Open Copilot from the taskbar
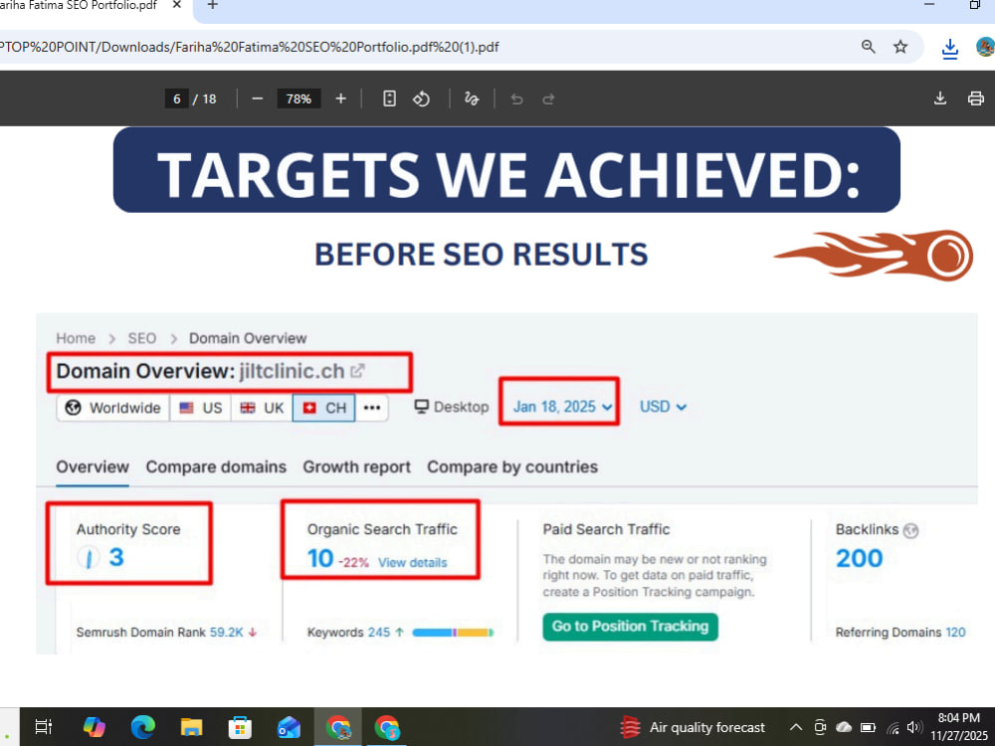995x746 pixels. coord(94,727)
